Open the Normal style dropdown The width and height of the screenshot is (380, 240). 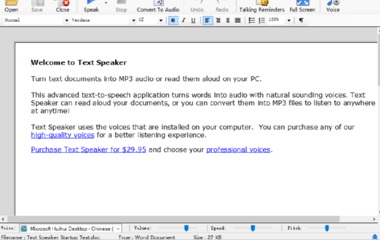click(66, 21)
